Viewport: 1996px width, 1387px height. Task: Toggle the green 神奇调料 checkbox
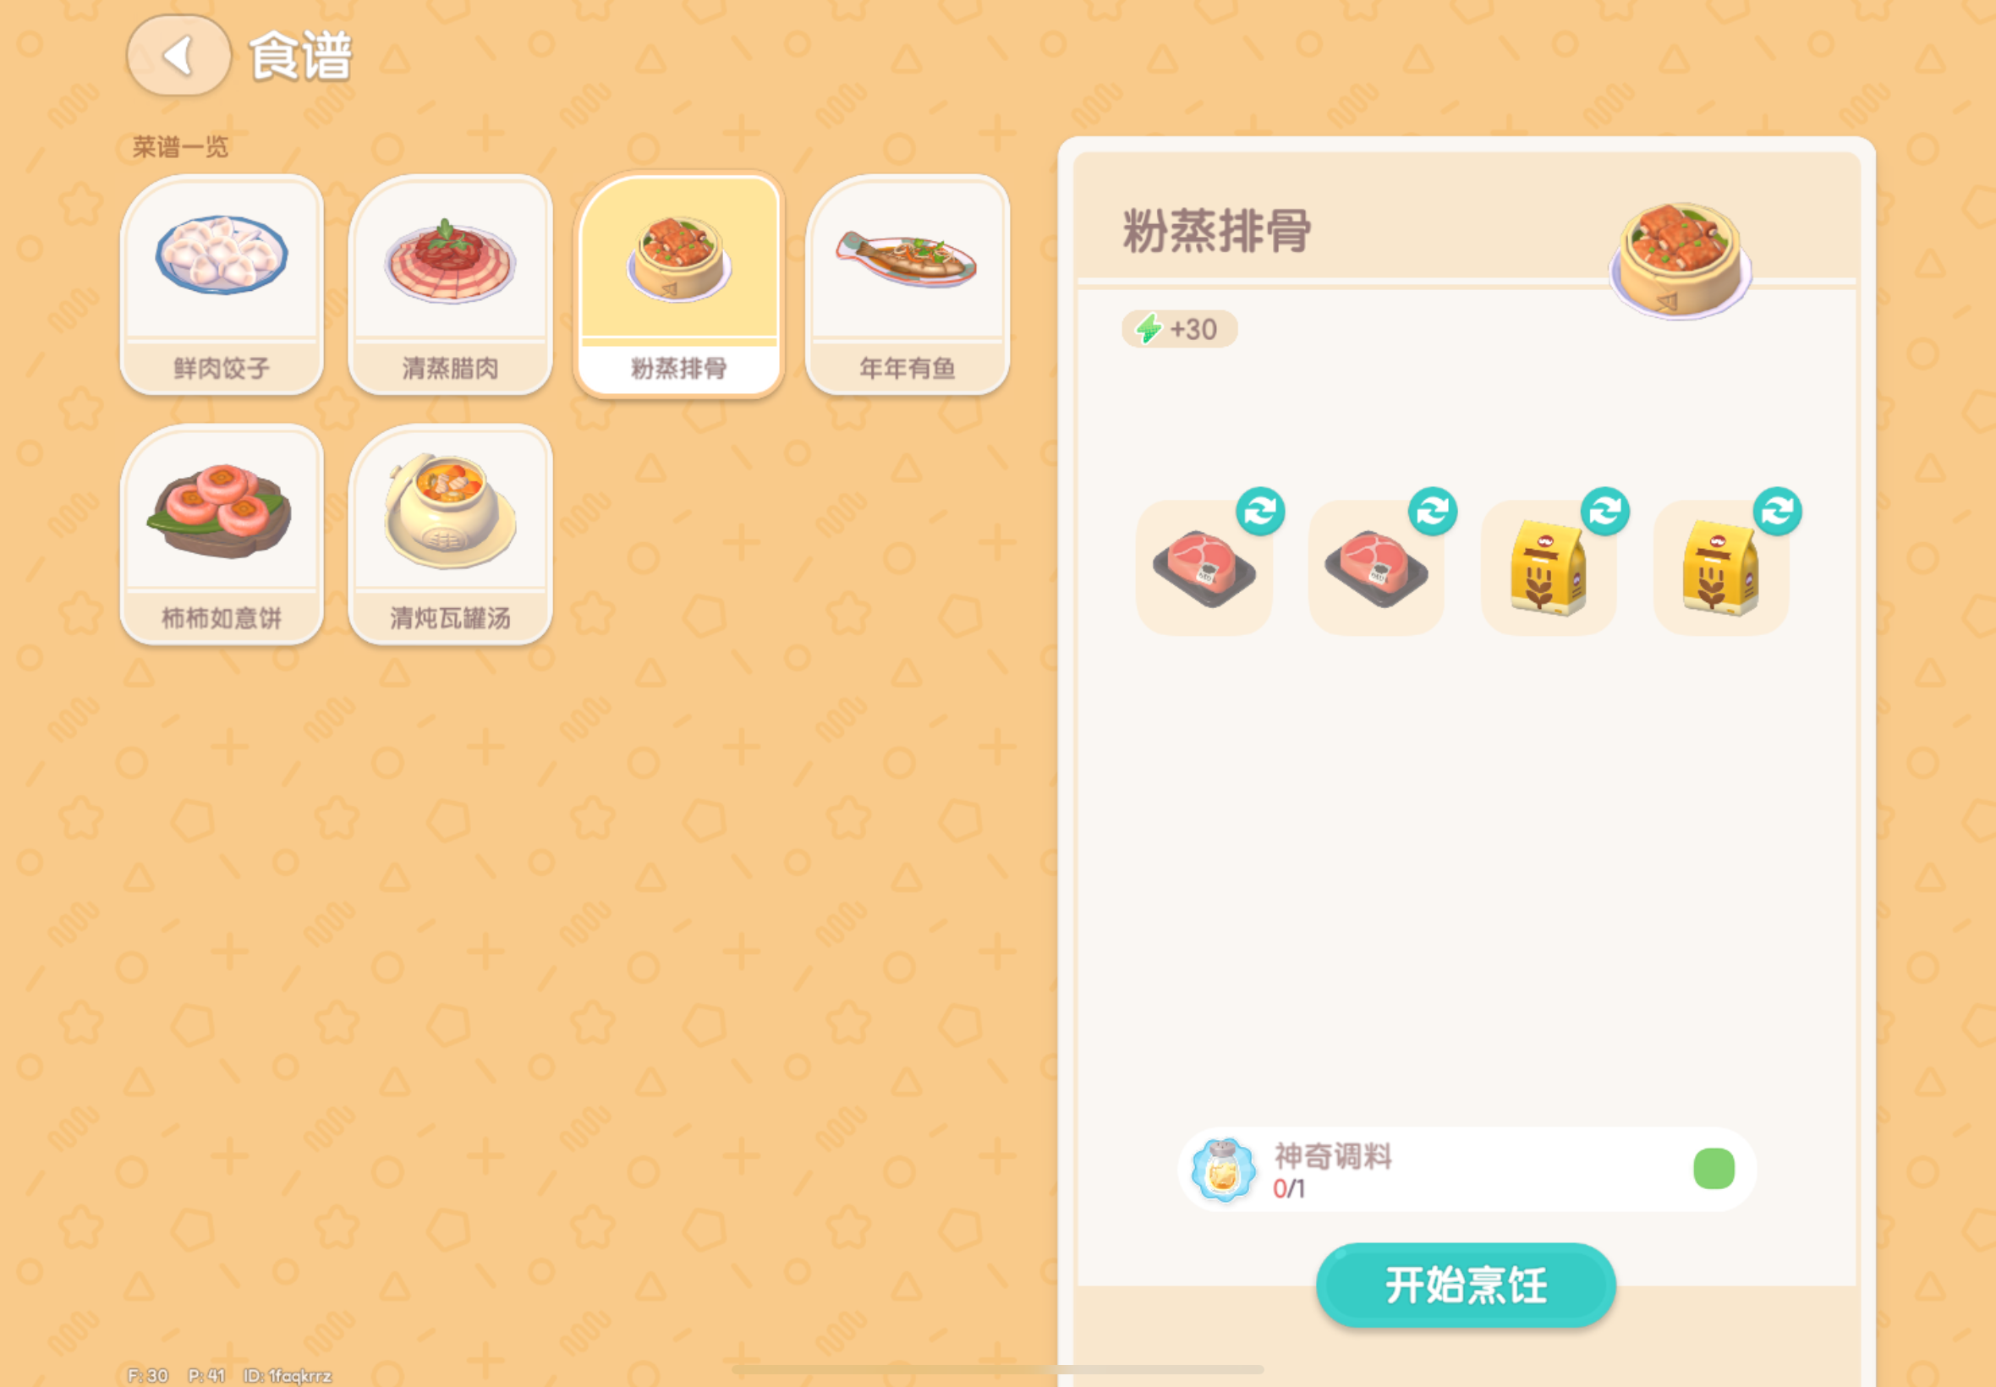tap(1714, 1168)
